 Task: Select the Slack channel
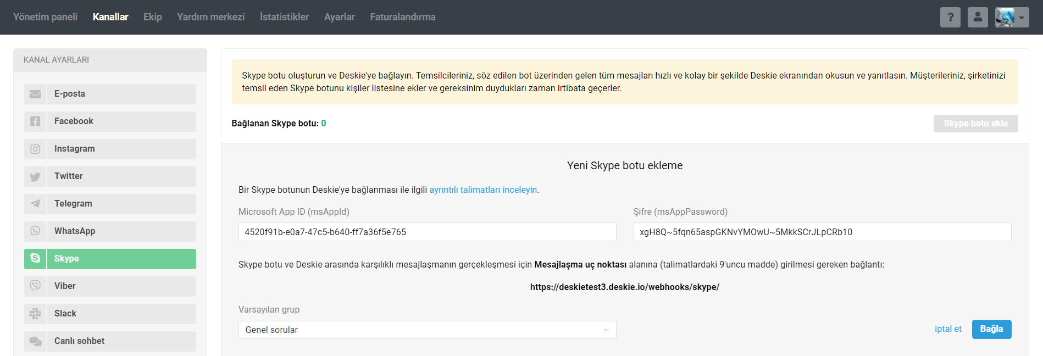click(110, 314)
